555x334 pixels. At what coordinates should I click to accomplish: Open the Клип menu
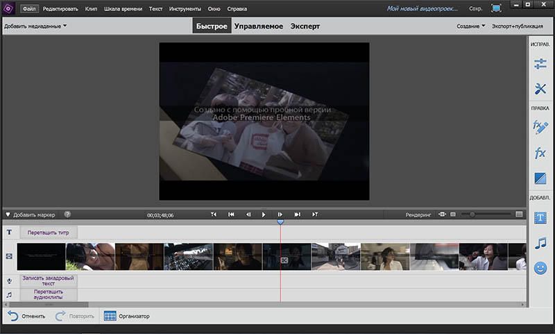pyautogui.click(x=91, y=9)
